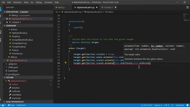Click the AlphaAndScaleTo class breadcrumb
The height and width of the screenshot is (107, 190).
[94, 12]
